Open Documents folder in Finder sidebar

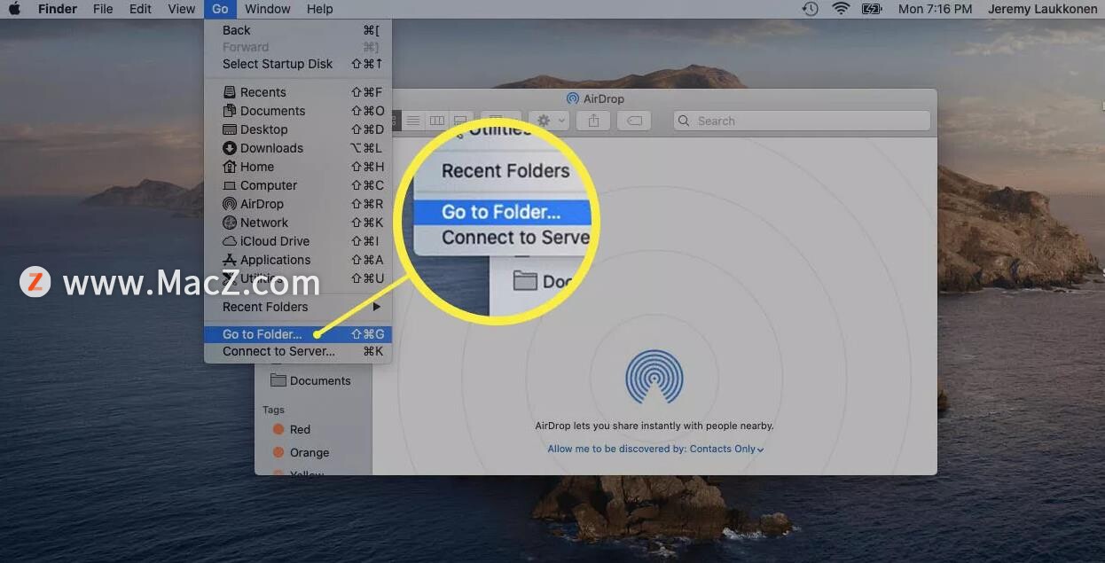point(311,380)
